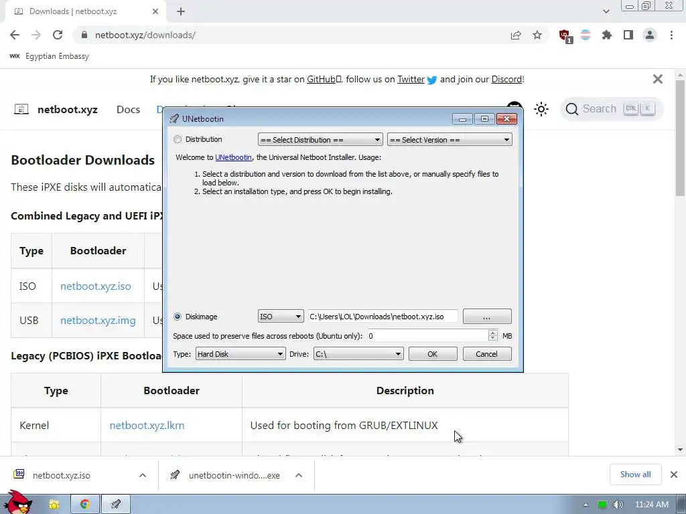Open Chrome's three-dot menu

pyautogui.click(x=671, y=35)
